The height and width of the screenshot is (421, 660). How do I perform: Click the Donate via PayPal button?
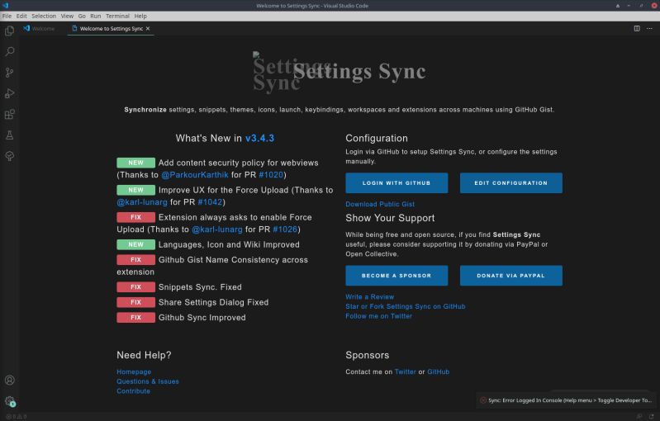coord(511,276)
